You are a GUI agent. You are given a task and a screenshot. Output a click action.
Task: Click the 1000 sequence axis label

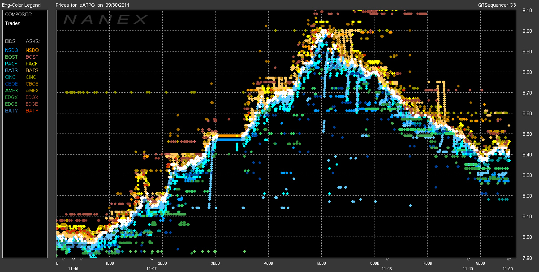point(109,263)
